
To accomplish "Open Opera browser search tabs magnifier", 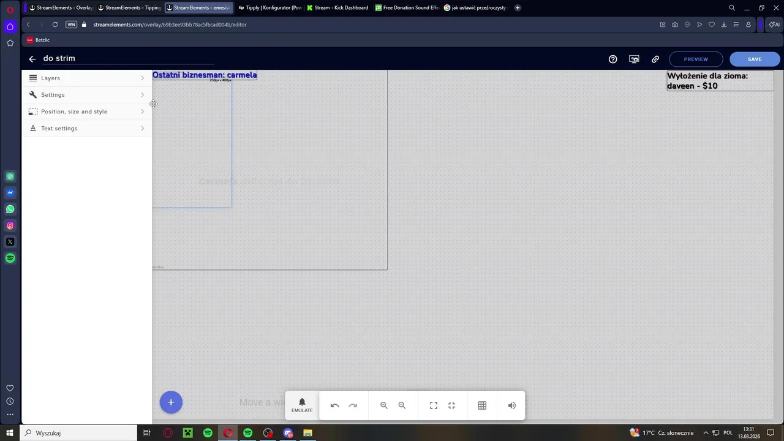I will pos(732,8).
